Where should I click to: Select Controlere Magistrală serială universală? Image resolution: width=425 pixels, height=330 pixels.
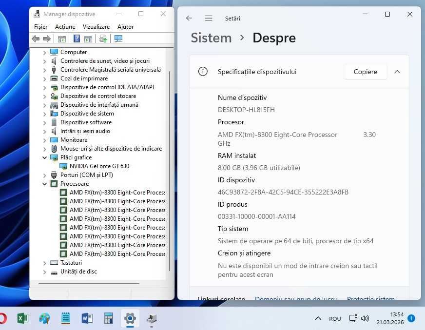coord(111,70)
